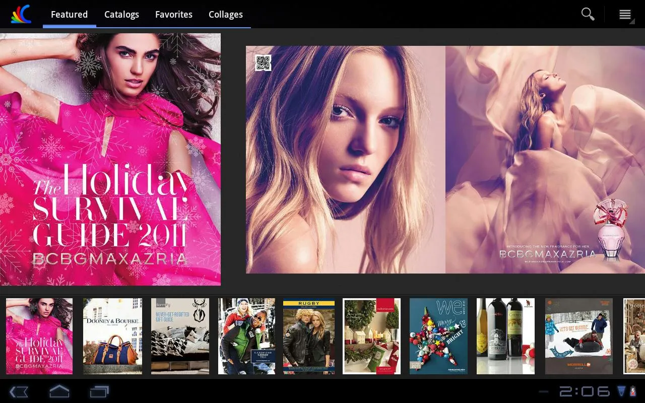This screenshot has height=403, width=645.
Task: Open the Lands' End Canvas catalog thumbnail
Action: [x=246, y=336]
